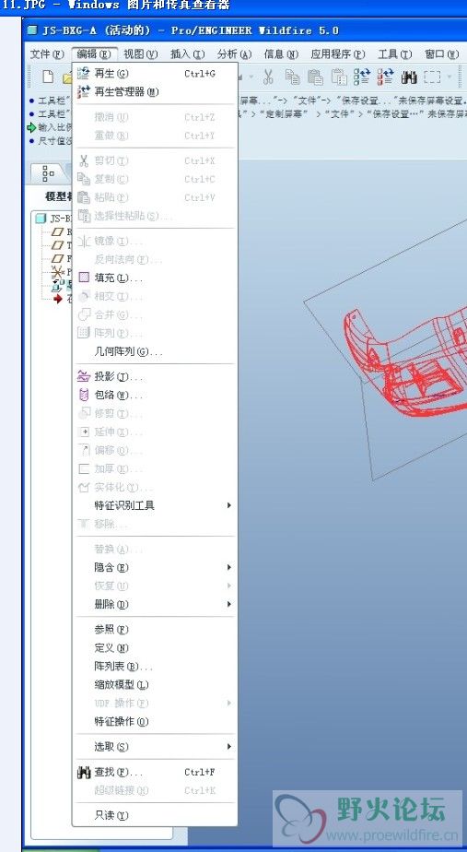Select 缩放模型(L) in the menu

tap(156, 684)
